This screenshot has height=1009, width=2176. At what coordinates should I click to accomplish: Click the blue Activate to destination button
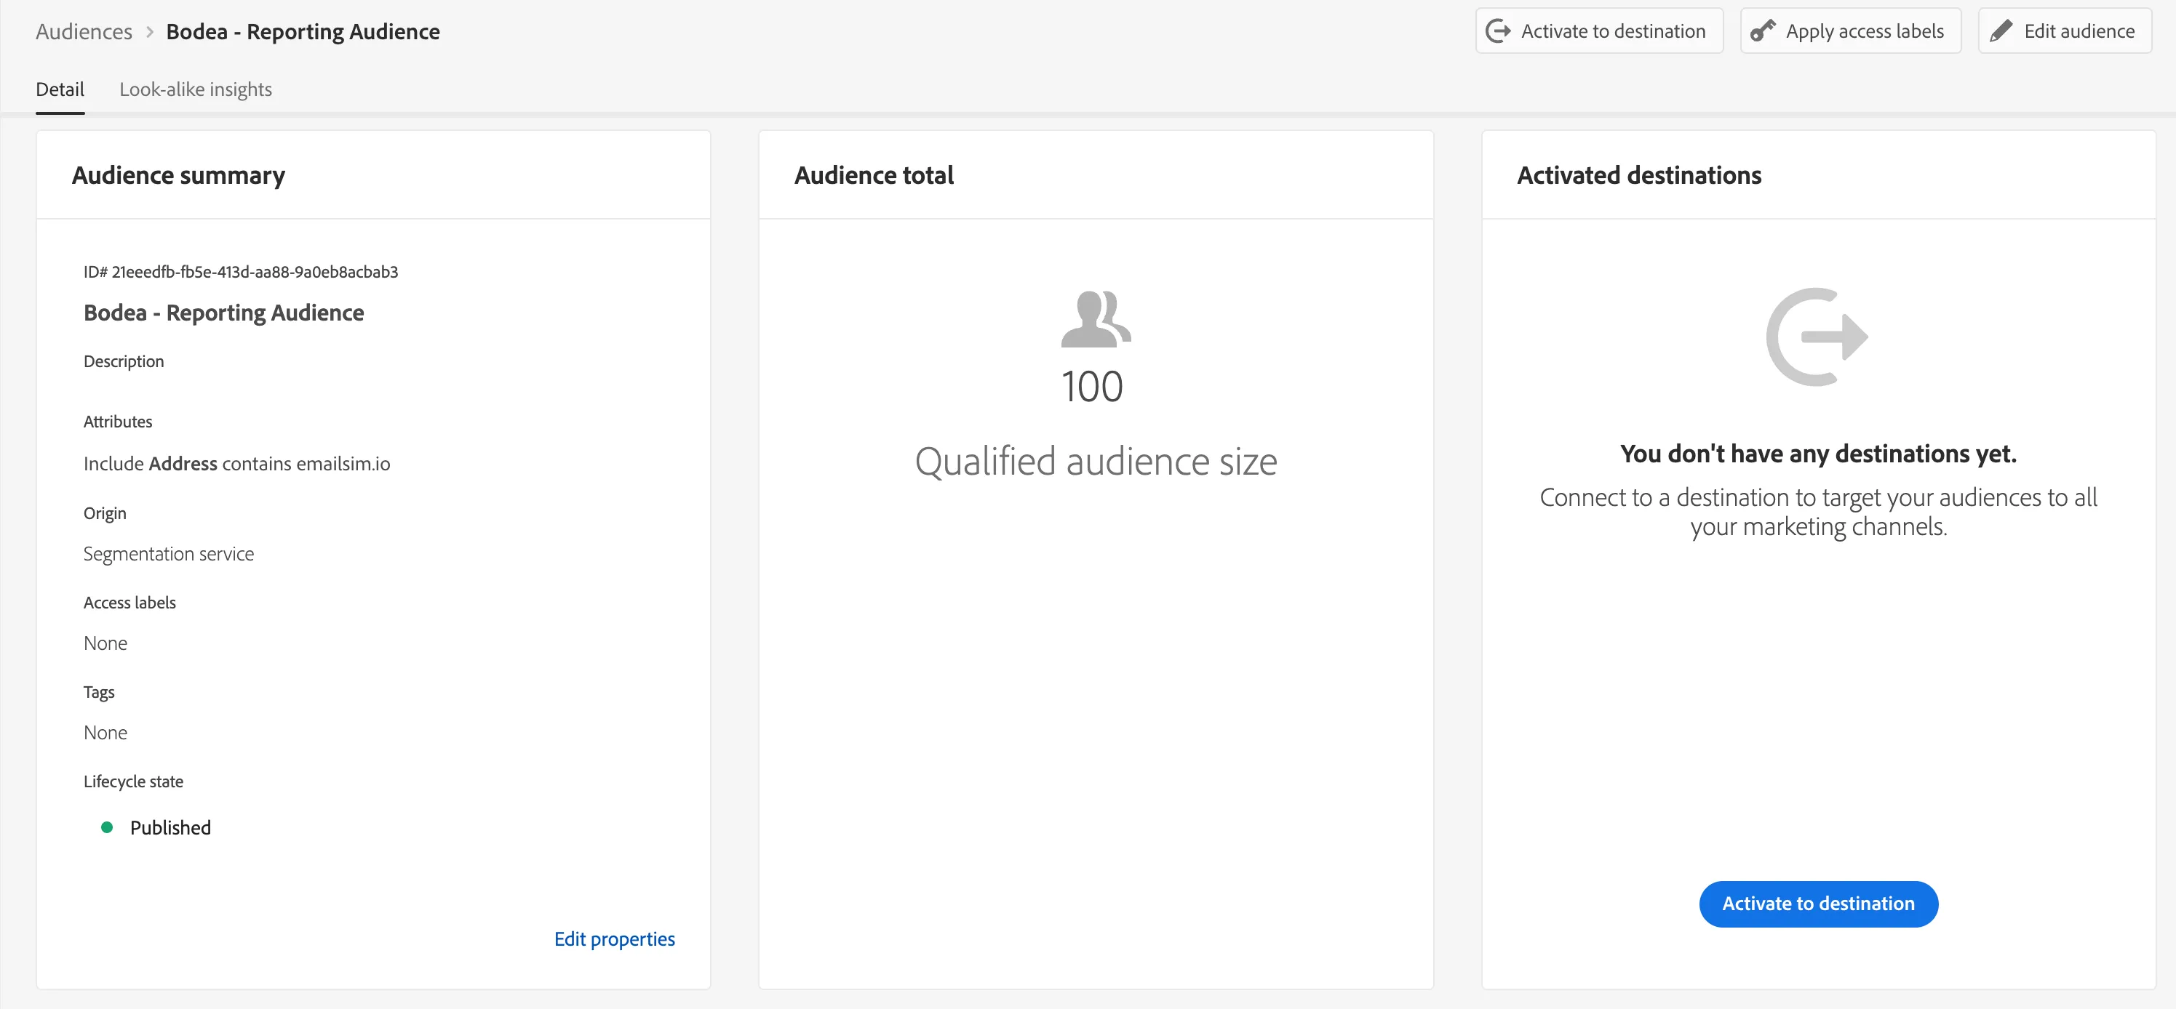pos(1818,904)
